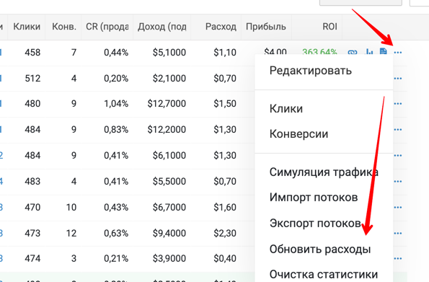Open three-dots menu for the 470 clicks row
The height and width of the screenshot is (282, 429).
(398, 207)
